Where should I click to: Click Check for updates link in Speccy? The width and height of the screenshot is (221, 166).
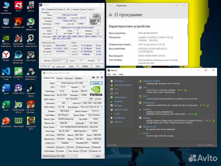tap(206, 145)
